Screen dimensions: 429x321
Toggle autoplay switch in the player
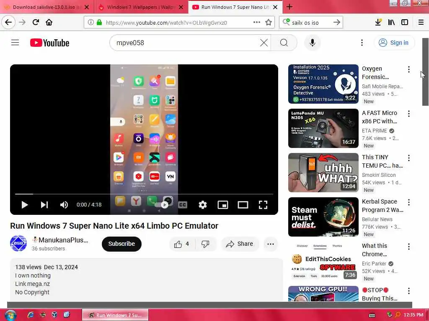point(163,205)
